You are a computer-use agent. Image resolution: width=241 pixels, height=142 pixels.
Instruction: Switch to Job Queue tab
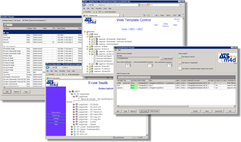click(17, 20)
